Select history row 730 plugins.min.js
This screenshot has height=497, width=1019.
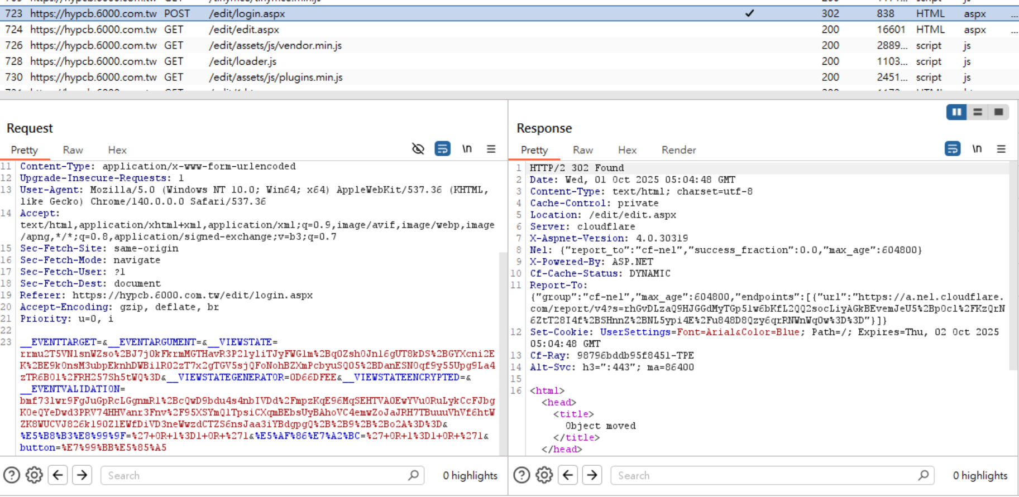tap(509, 77)
